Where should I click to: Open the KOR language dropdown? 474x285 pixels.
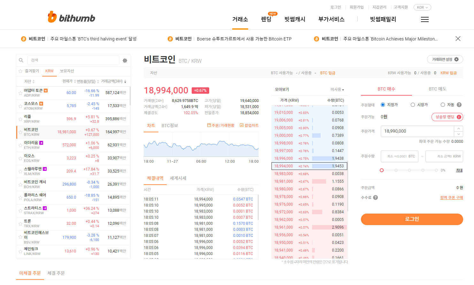coord(422,7)
